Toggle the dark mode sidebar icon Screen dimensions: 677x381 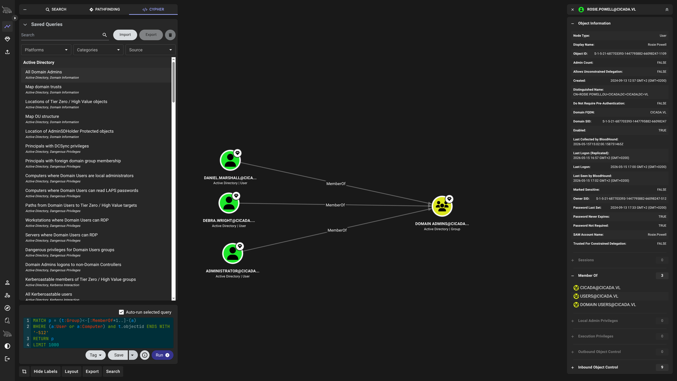tap(7, 346)
